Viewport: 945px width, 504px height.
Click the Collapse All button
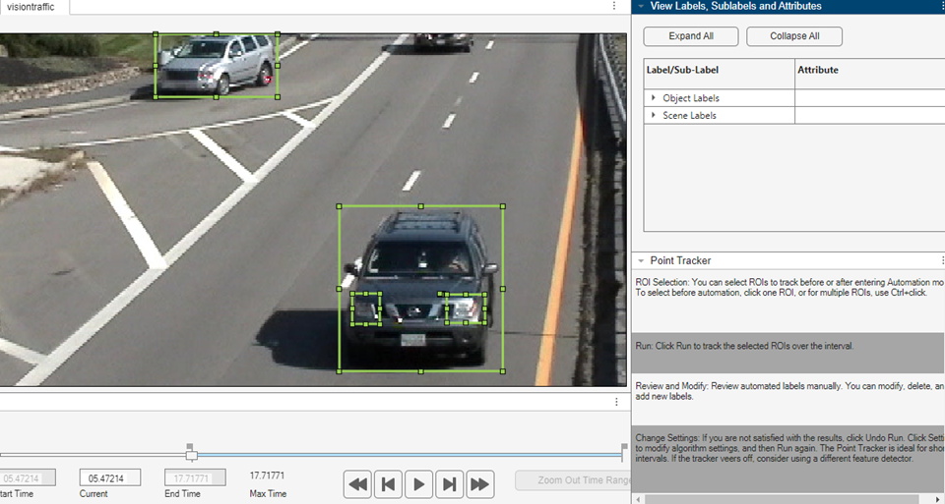click(x=794, y=36)
